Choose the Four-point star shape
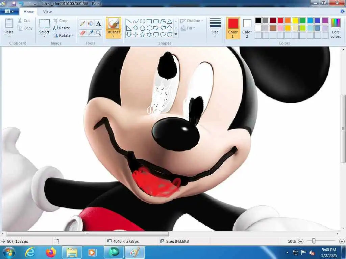 pyautogui.click(x=136, y=35)
